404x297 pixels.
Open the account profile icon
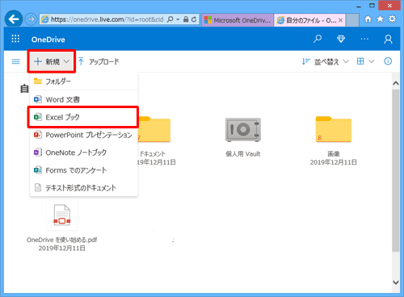tap(388, 39)
